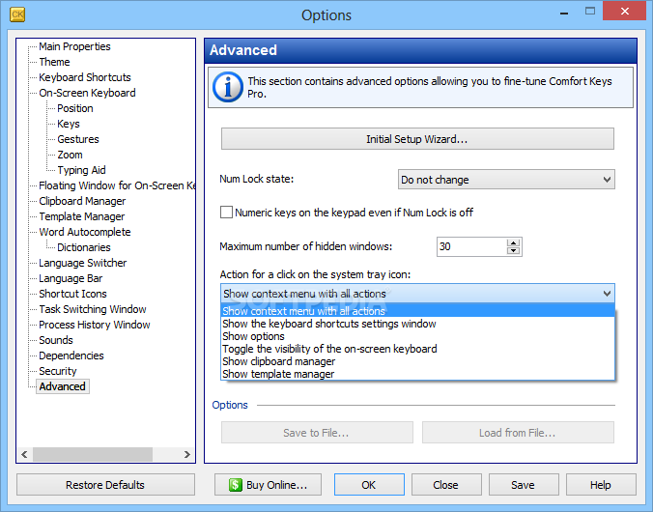Select Advanced in the options tree

click(x=63, y=386)
